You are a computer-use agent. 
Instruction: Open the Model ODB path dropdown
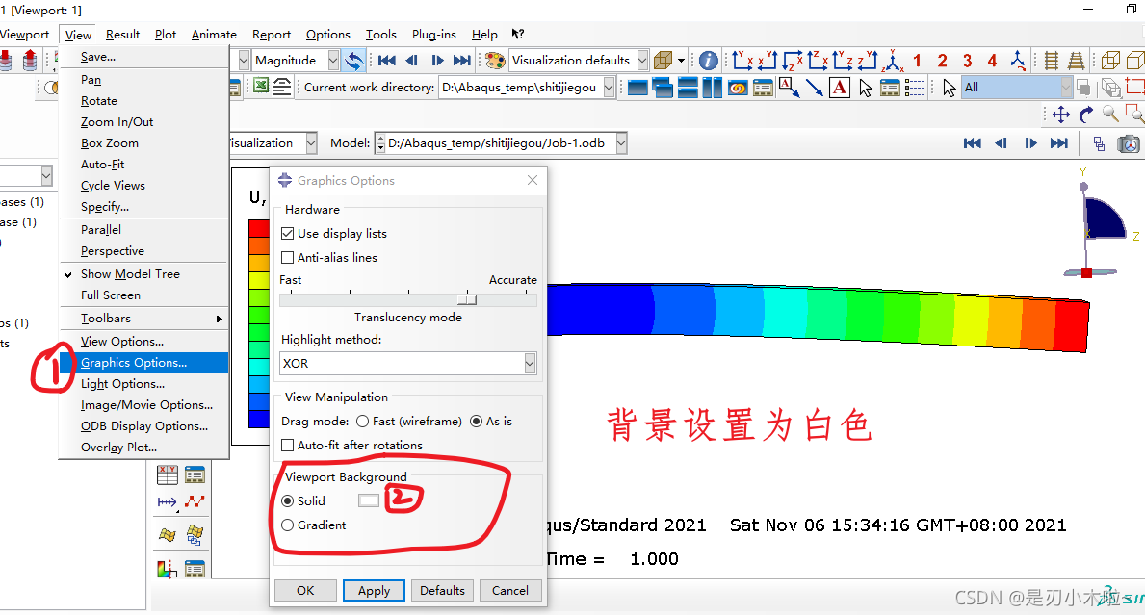point(621,143)
